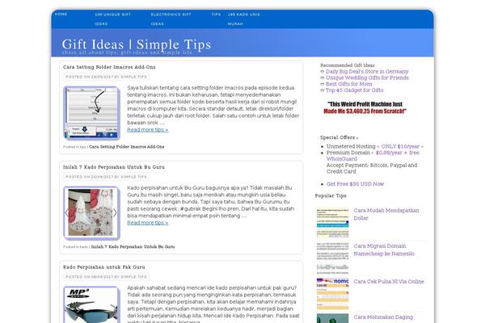Click arrow bullet before Top 40 Gadget

tap(323, 90)
